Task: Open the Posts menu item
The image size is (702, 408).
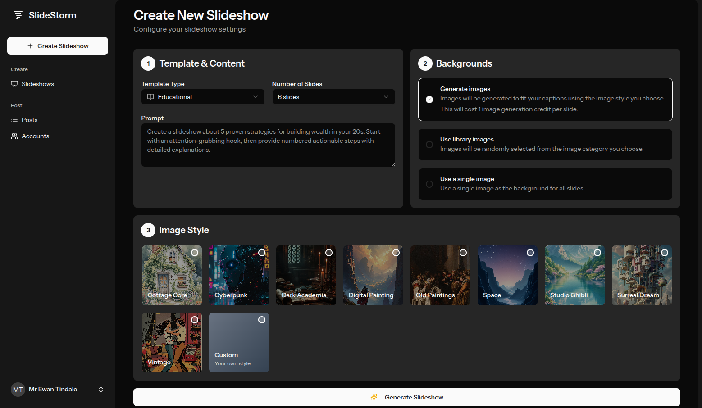Action: pos(30,120)
